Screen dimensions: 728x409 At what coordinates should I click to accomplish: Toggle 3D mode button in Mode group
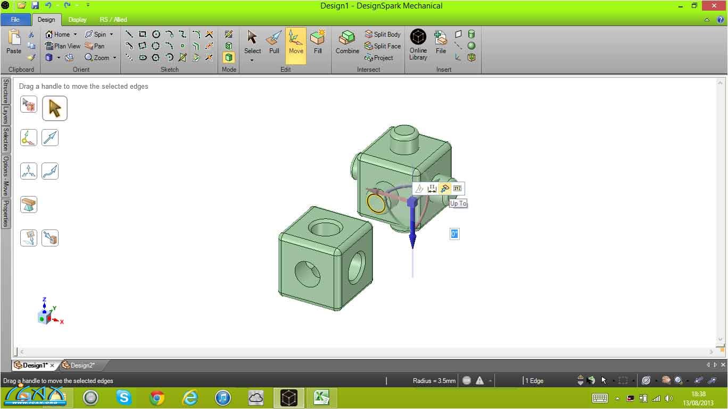tap(229, 57)
